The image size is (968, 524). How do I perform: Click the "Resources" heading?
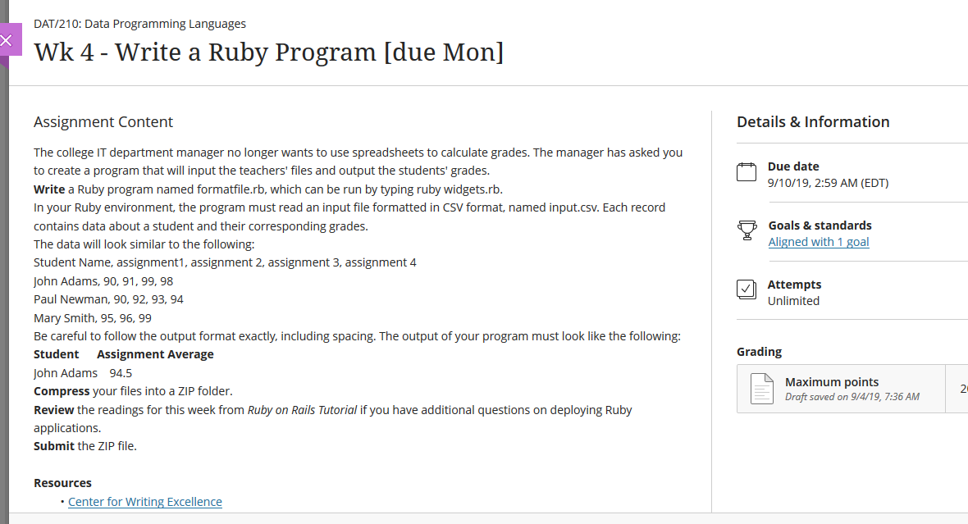(x=62, y=483)
